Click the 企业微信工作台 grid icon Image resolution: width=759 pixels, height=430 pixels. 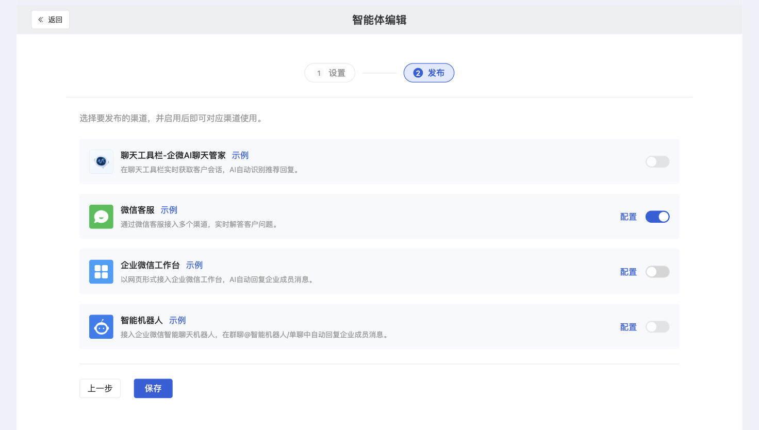(x=101, y=272)
